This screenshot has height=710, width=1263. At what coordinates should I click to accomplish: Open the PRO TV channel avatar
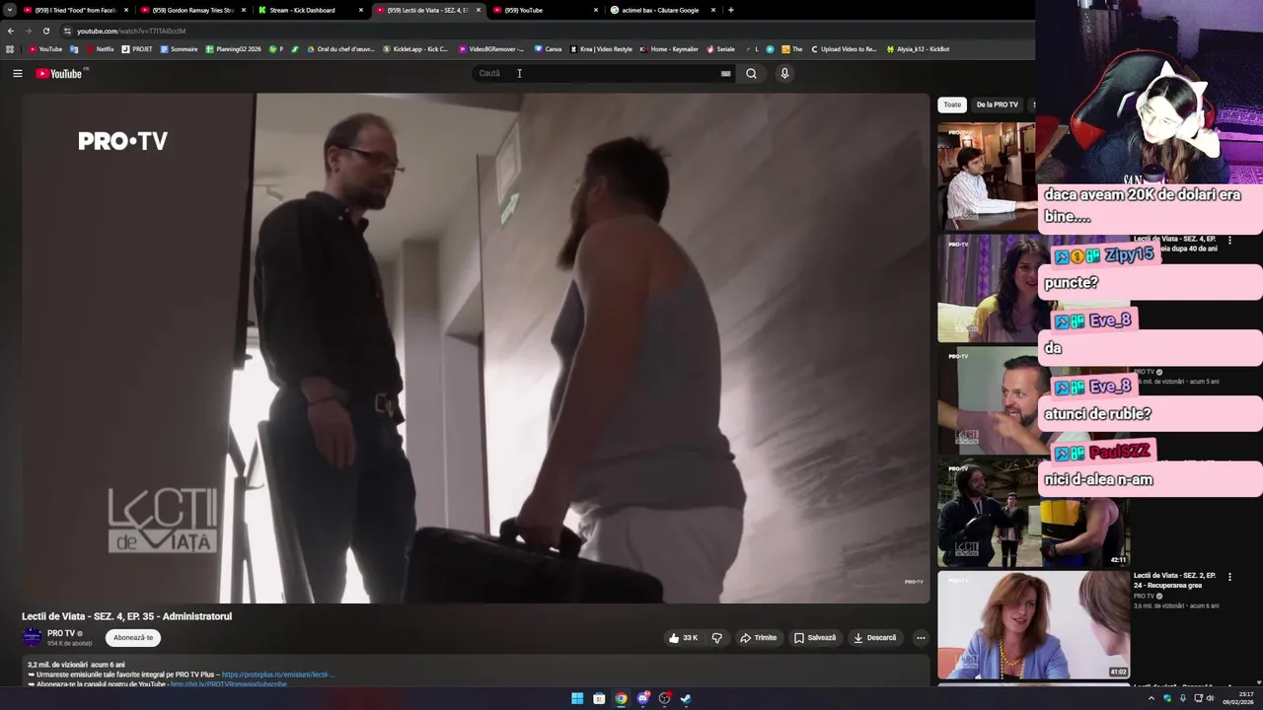click(33, 637)
